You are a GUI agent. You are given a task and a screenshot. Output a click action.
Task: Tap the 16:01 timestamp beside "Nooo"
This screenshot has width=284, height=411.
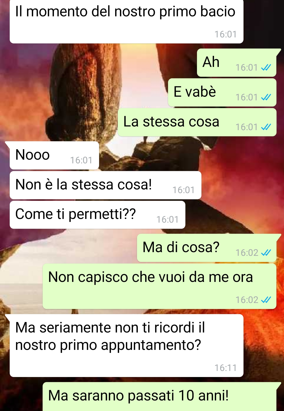81,160
